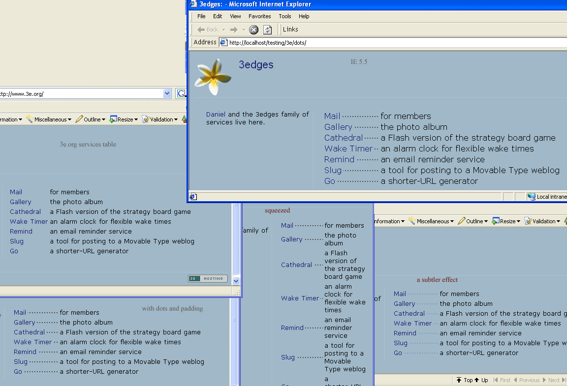Viewport: 567px width, 386px height.
Task: Click the Local intranet zone indicator
Action: (x=547, y=197)
